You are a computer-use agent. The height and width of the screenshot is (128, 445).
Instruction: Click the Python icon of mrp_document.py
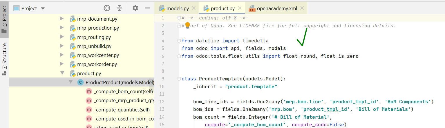pos(73,19)
